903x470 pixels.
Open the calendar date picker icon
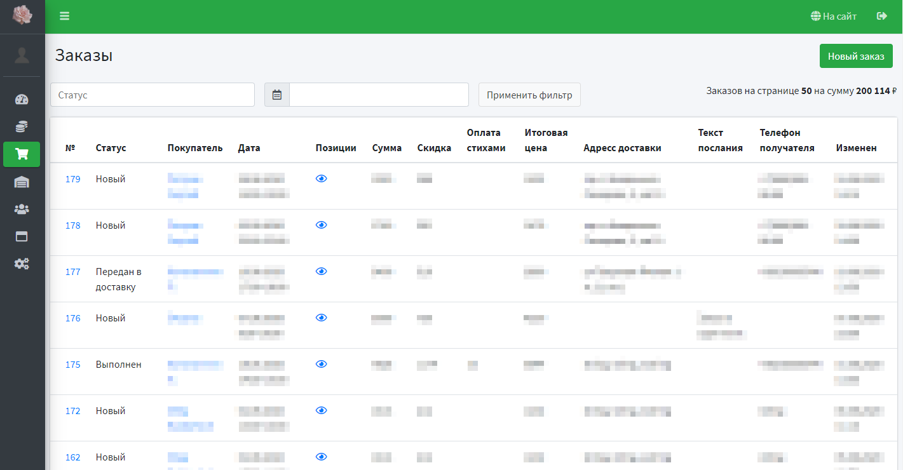pos(277,95)
